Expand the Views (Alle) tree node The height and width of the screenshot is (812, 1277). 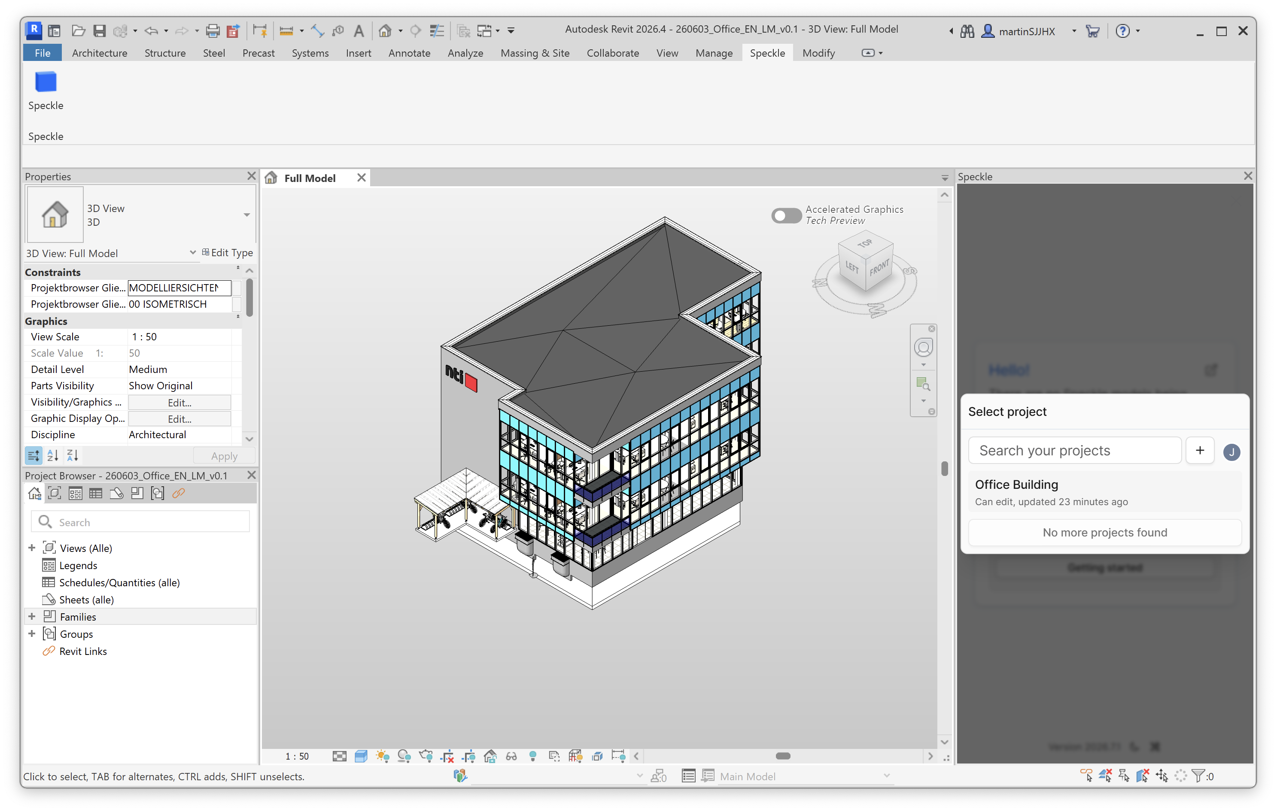tap(32, 548)
